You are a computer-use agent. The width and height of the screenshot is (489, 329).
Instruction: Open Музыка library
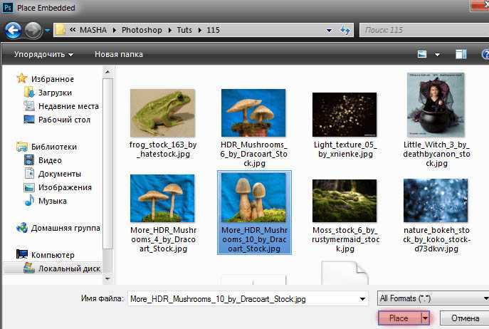pos(53,201)
